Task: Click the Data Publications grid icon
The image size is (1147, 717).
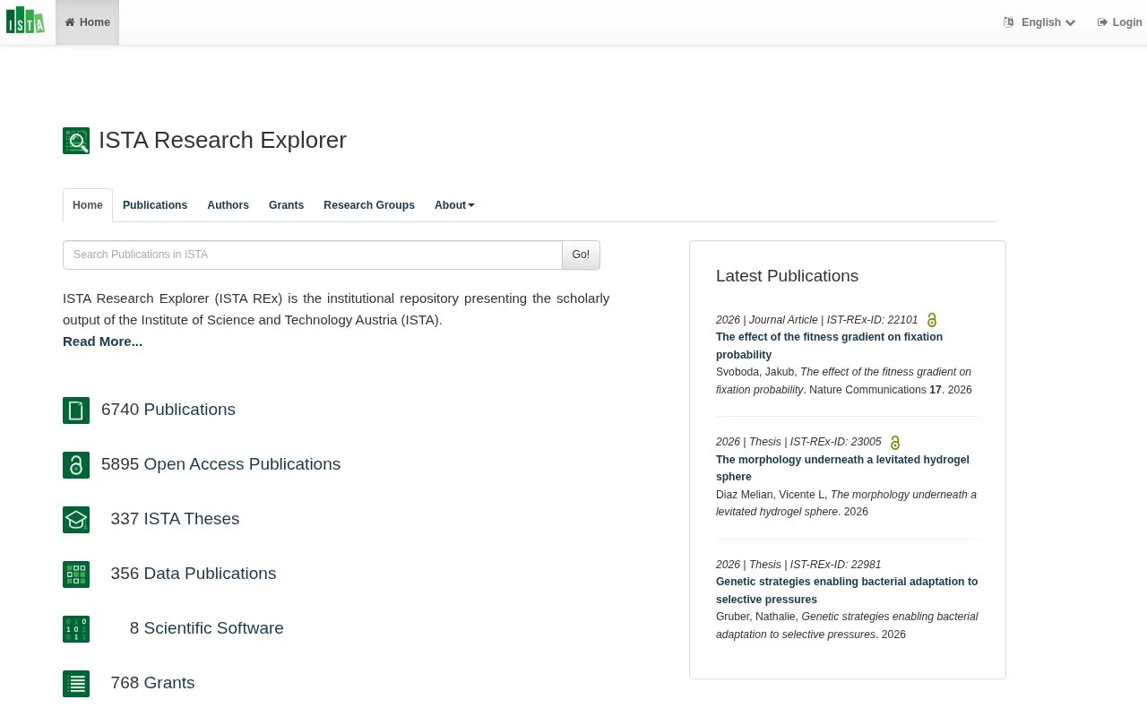Action: pos(76,574)
